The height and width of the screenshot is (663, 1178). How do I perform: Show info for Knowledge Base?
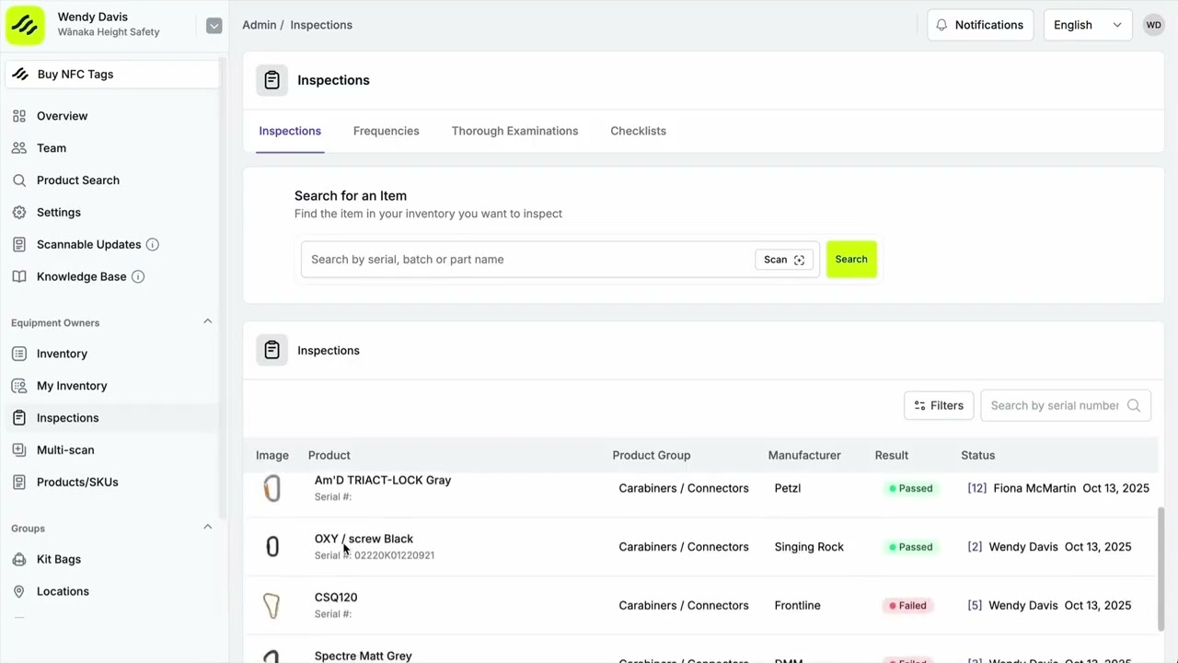[x=138, y=277]
